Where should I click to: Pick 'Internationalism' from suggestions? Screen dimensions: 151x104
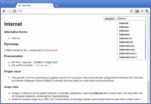tap(132, 57)
